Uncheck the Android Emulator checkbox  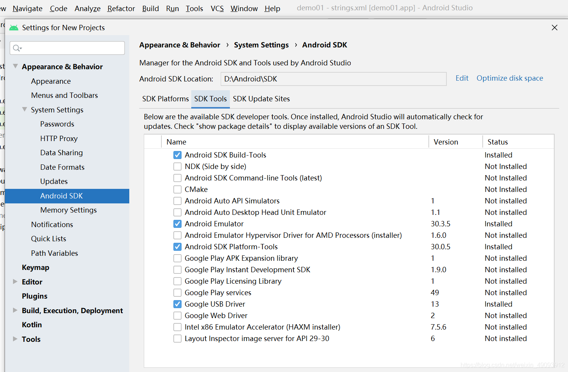177,224
